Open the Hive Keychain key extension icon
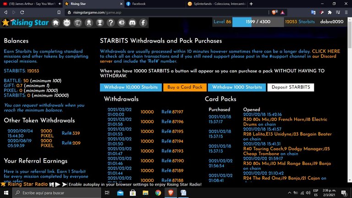The image size is (352, 198). click(x=321, y=12)
